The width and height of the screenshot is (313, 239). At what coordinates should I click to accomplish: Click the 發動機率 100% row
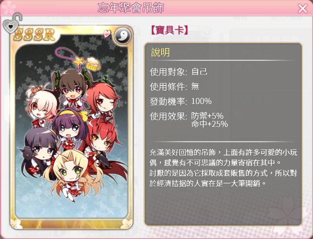click(180, 101)
